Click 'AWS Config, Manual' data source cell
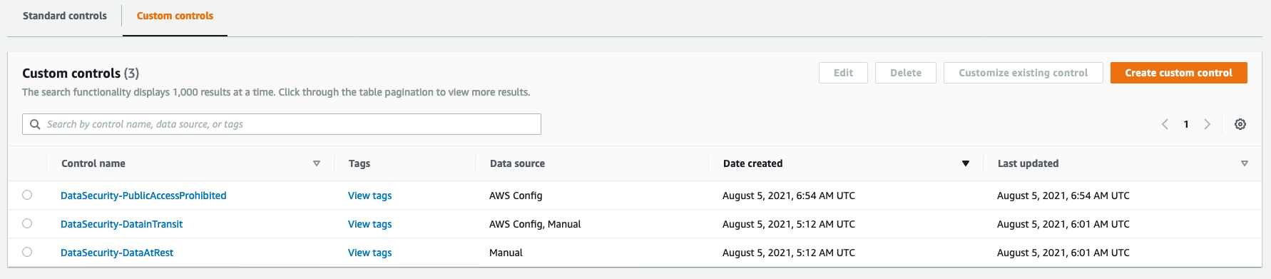 535,224
